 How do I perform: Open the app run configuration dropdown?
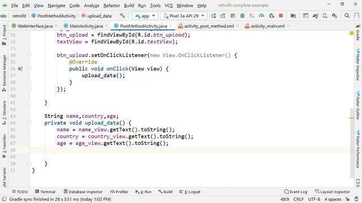point(145,16)
